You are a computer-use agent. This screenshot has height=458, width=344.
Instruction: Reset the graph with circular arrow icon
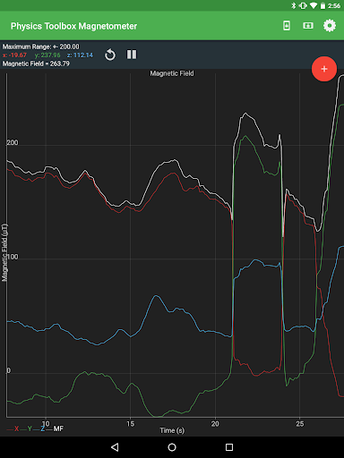[110, 55]
